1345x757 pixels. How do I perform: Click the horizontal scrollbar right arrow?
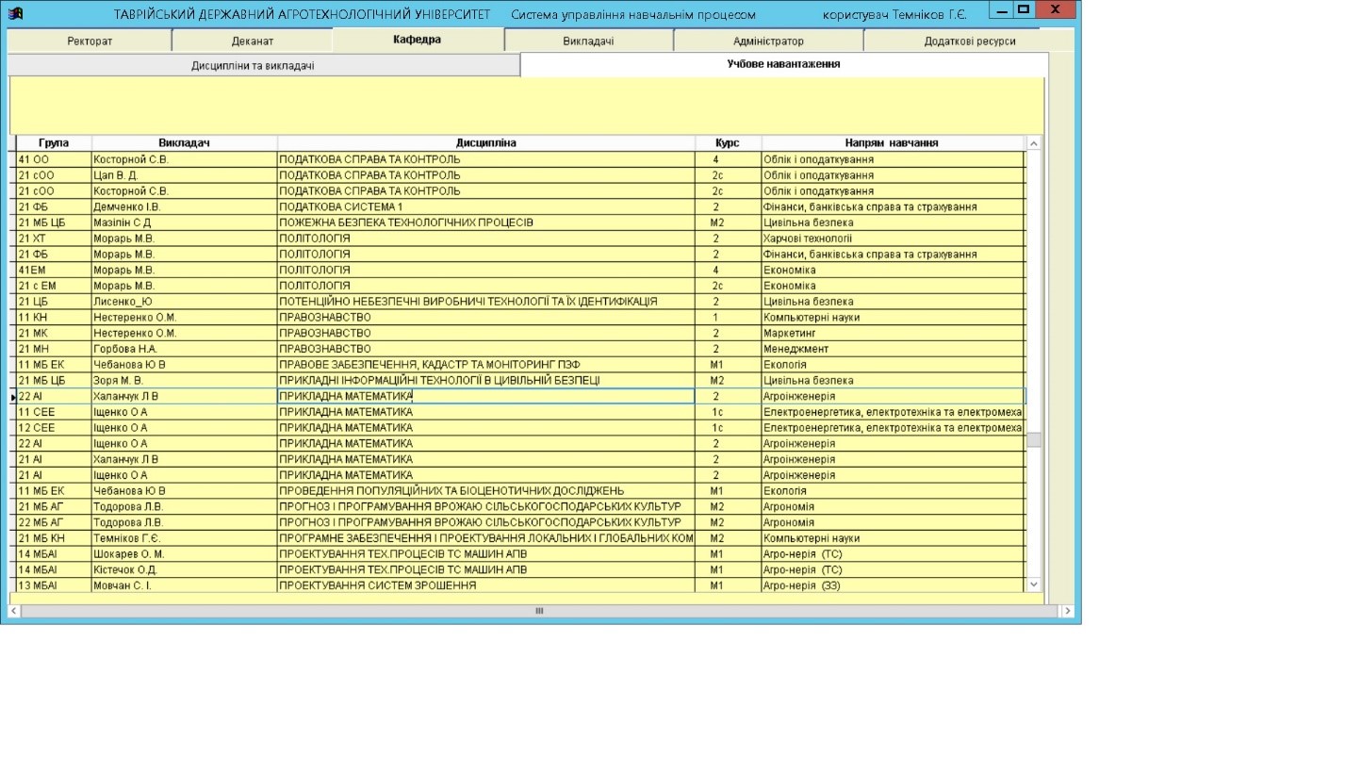[x=1067, y=611]
